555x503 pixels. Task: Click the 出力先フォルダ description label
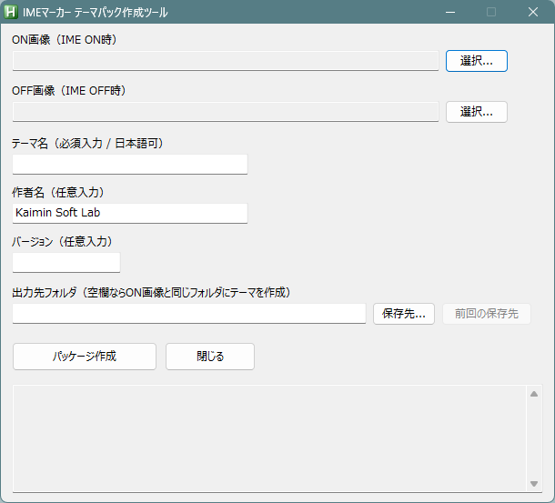(x=152, y=293)
